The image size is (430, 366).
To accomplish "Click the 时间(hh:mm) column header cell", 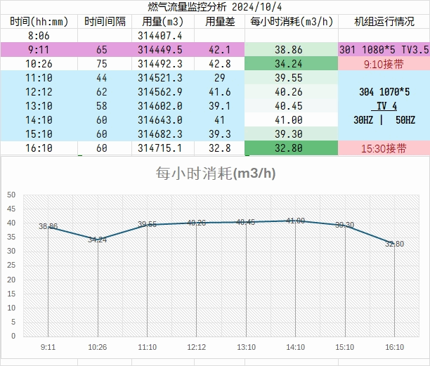I will [x=39, y=21].
